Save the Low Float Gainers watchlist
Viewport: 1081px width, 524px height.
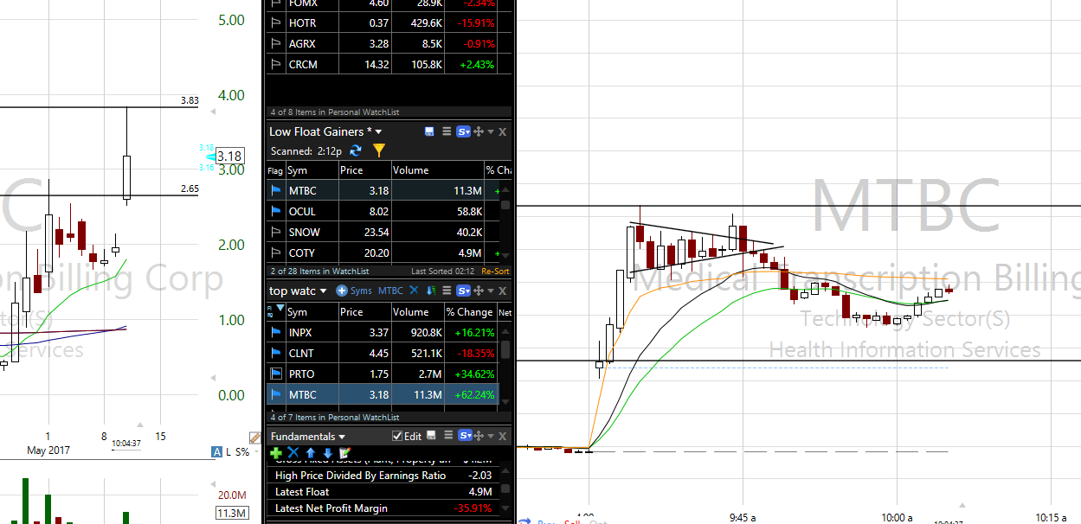[429, 131]
